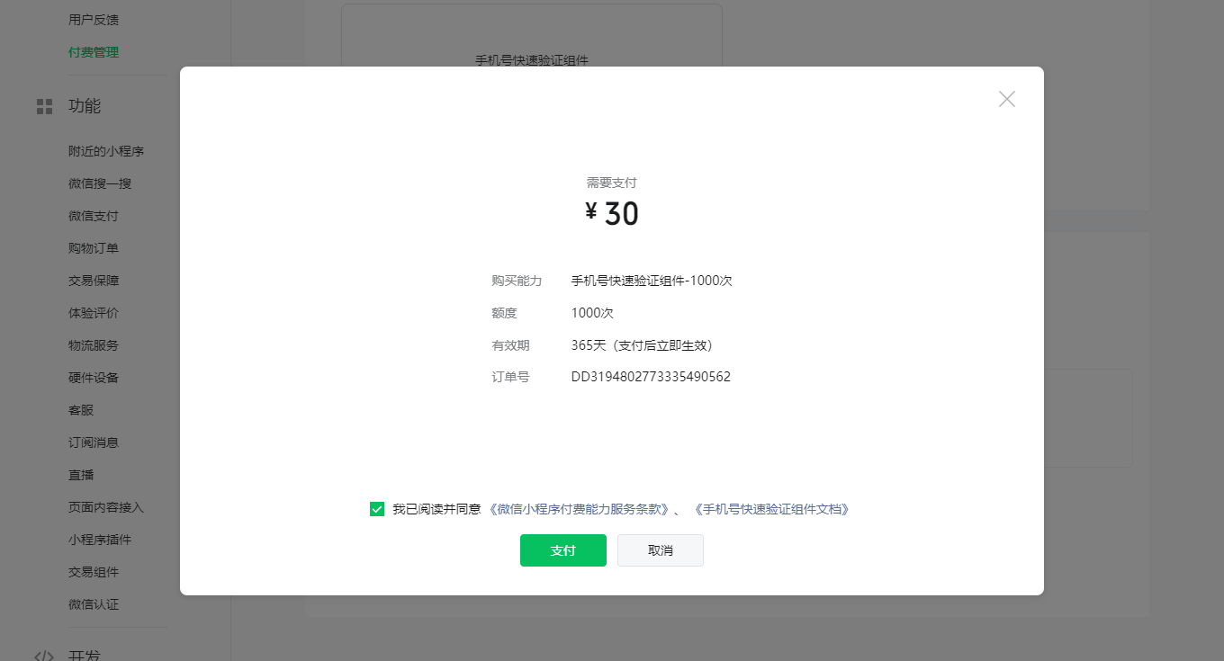Open 订阅消息 in the sidebar
Image resolution: width=1224 pixels, height=661 pixels.
click(x=94, y=442)
